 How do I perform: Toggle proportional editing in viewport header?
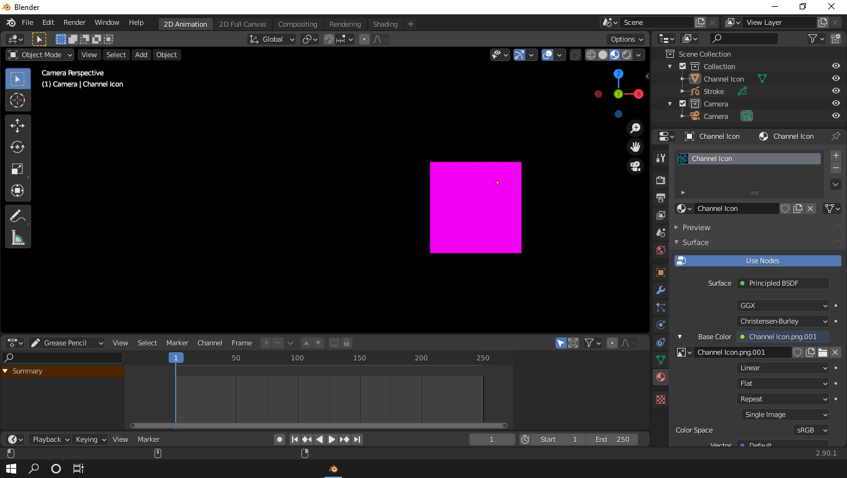tap(364, 39)
